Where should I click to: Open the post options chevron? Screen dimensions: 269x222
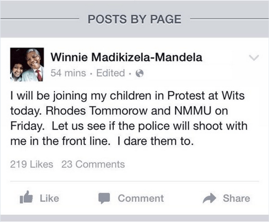254,58
